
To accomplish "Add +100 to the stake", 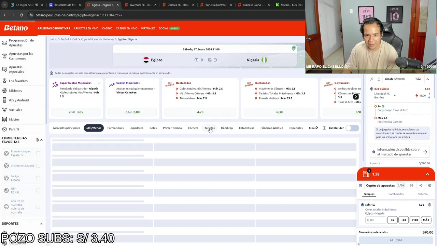I will point(415,220).
